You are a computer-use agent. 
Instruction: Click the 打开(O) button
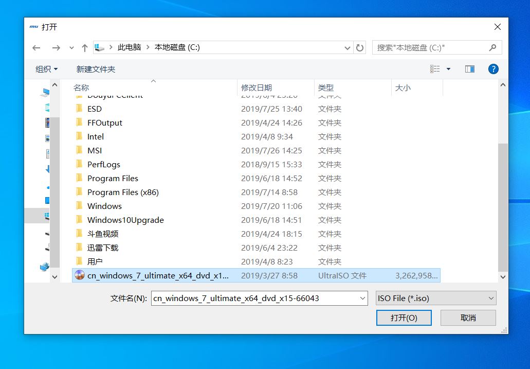click(404, 318)
